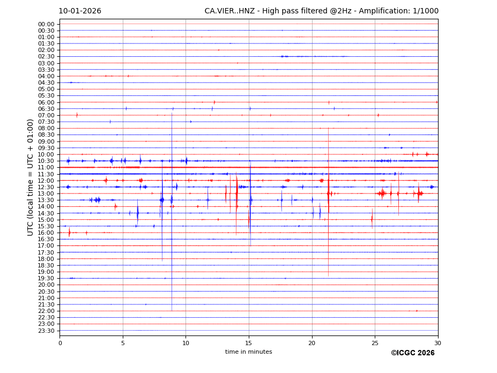Select the 25 tick on the minutes axis
Viewport: 497px width, 373px height.
coord(375,342)
